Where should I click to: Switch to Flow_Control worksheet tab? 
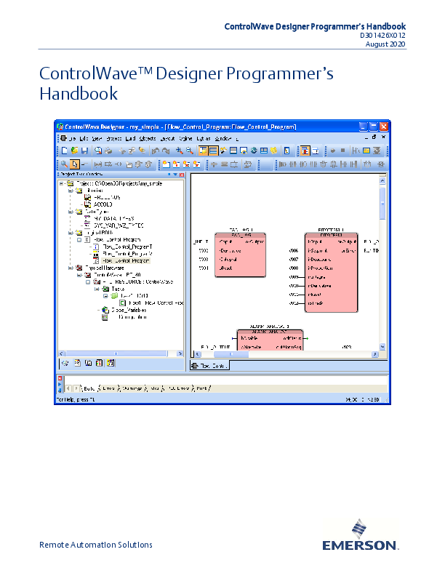coord(210,366)
